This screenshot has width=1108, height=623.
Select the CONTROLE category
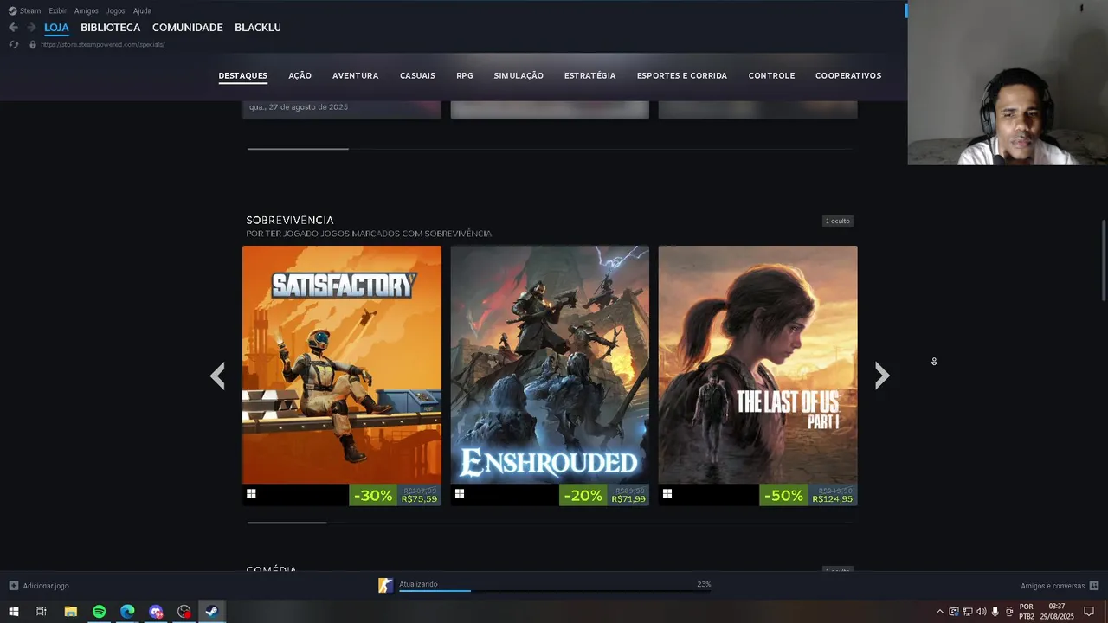pos(771,76)
